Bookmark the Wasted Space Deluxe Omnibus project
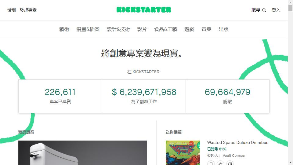 211,163
